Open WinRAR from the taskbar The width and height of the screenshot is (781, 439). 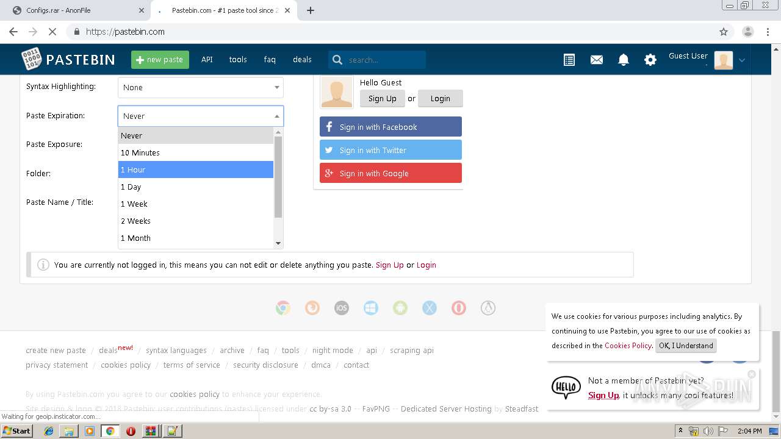coord(151,431)
